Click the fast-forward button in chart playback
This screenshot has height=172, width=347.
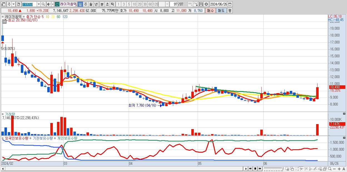coord(260,169)
